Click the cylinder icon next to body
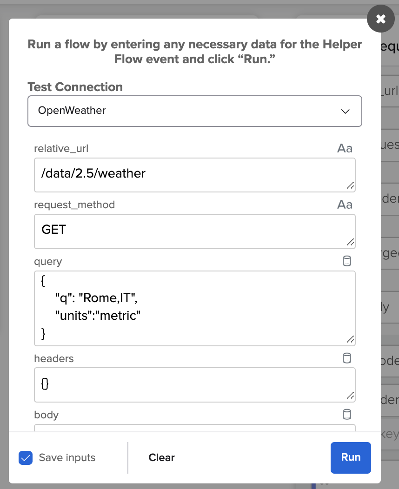Screen dimensions: 399x489 point(347,414)
